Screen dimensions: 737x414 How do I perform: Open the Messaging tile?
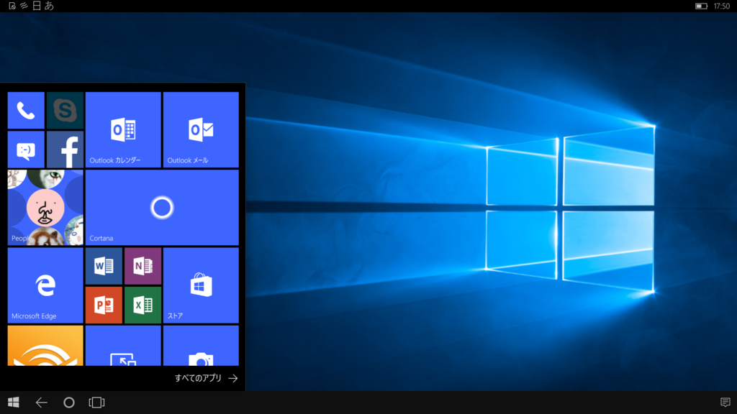(x=26, y=149)
